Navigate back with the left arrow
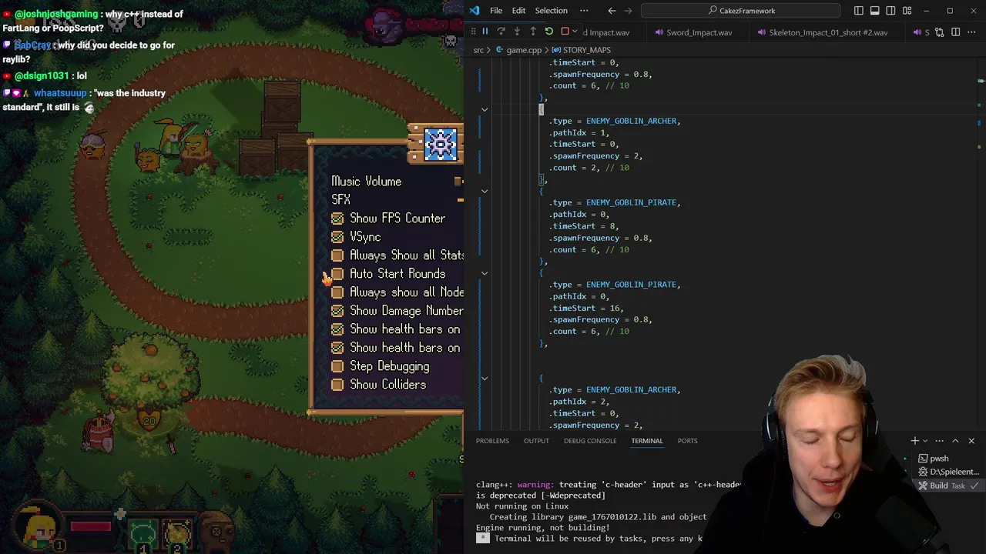The width and height of the screenshot is (986, 554). 612,11
